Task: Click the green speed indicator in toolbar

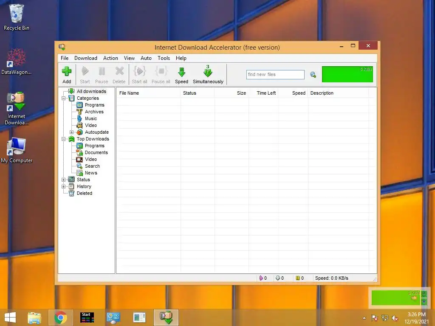Action: tap(347, 74)
